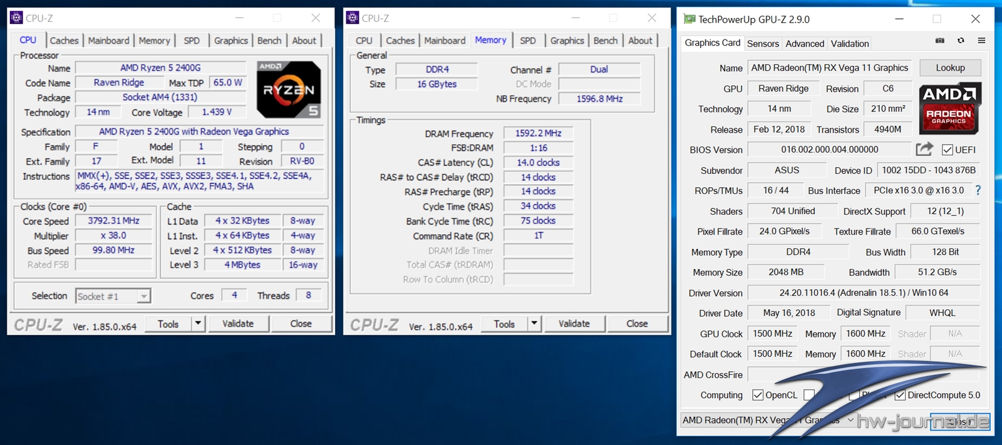1002x445 pixels.
Task: Click the Threads value "8"
Action: [308, 295]
